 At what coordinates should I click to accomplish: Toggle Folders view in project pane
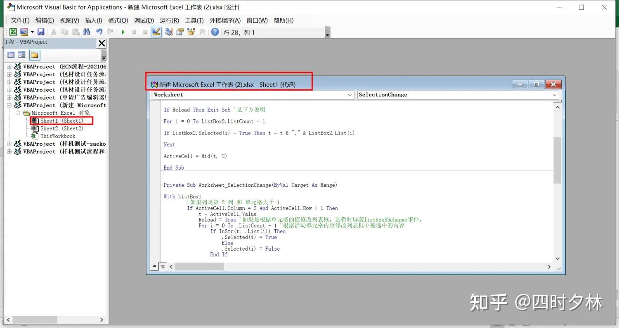[x=35, y=55]
